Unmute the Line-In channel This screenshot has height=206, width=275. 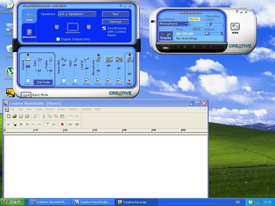(x=87, y=80)
